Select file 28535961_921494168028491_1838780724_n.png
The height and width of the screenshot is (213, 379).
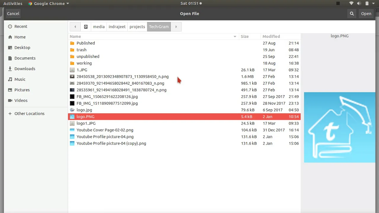tap(184, 90)
